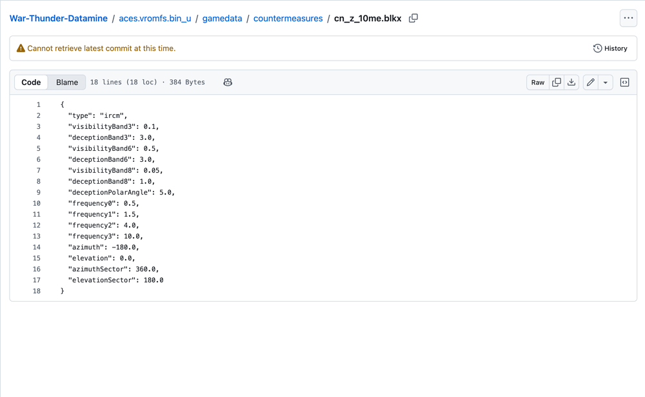Edit this file with pencil icon
This screenshot has height=397, width=645.
[x=591, y=82]
